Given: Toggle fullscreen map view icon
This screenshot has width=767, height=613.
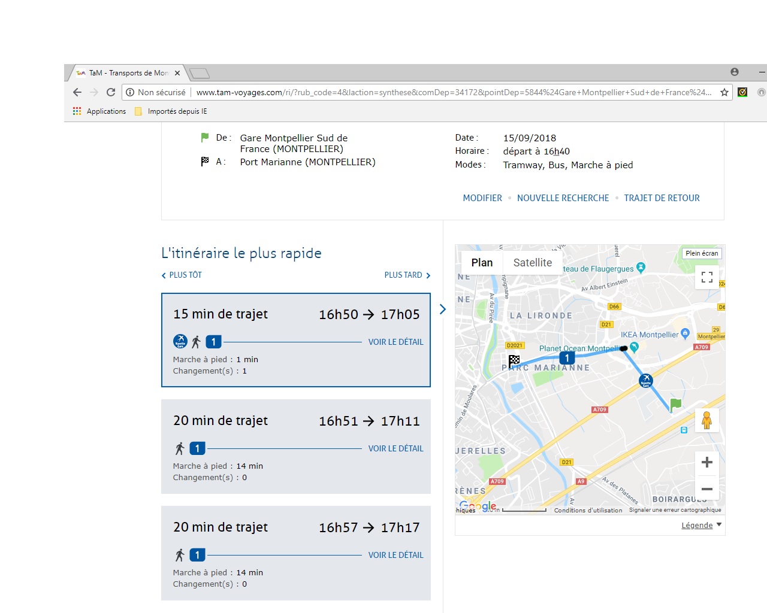Looking at the screenshot, I should pos(706,277).
